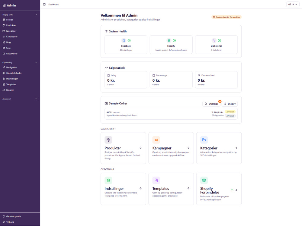Click the Brugere users icon in sidebar

pyautogui.click(x=4, y=90)
